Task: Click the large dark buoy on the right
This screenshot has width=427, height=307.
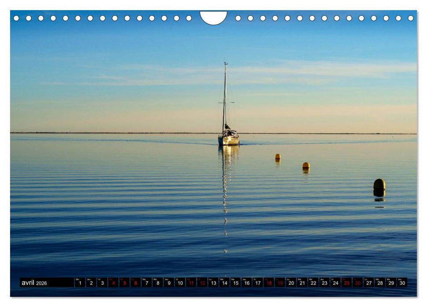Action: point(379,185)
